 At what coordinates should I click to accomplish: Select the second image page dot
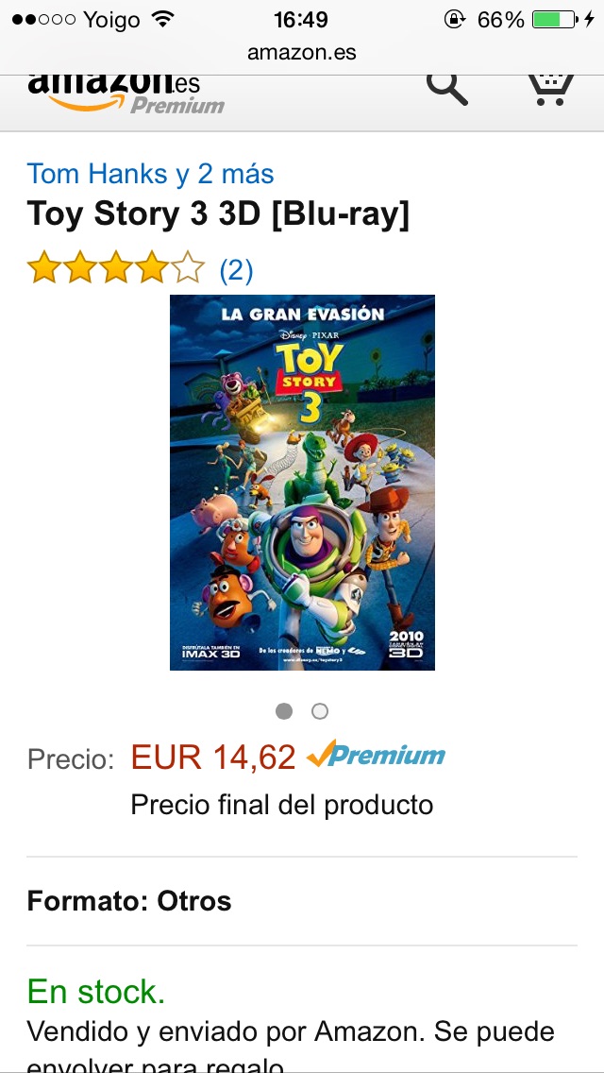(319, 711)
